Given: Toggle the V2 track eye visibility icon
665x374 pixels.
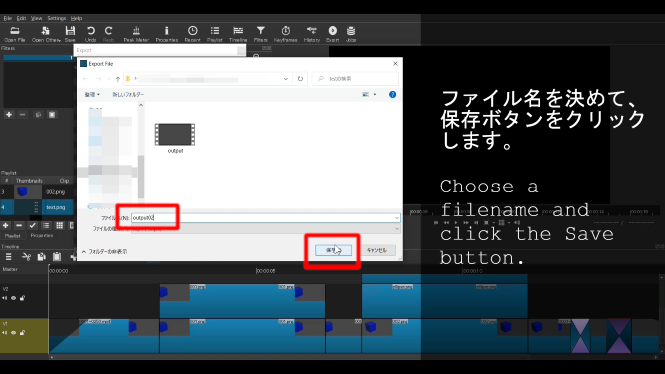Looking at the screenshot, I should [x=14, y=298].
